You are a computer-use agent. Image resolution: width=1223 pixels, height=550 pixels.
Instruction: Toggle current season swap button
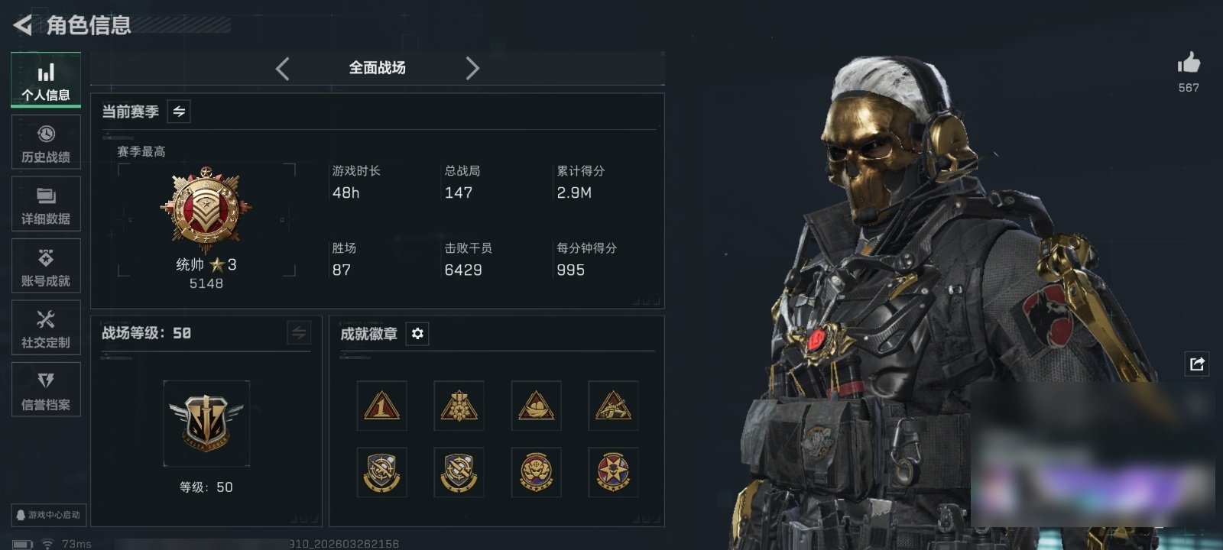pos(179,112)
